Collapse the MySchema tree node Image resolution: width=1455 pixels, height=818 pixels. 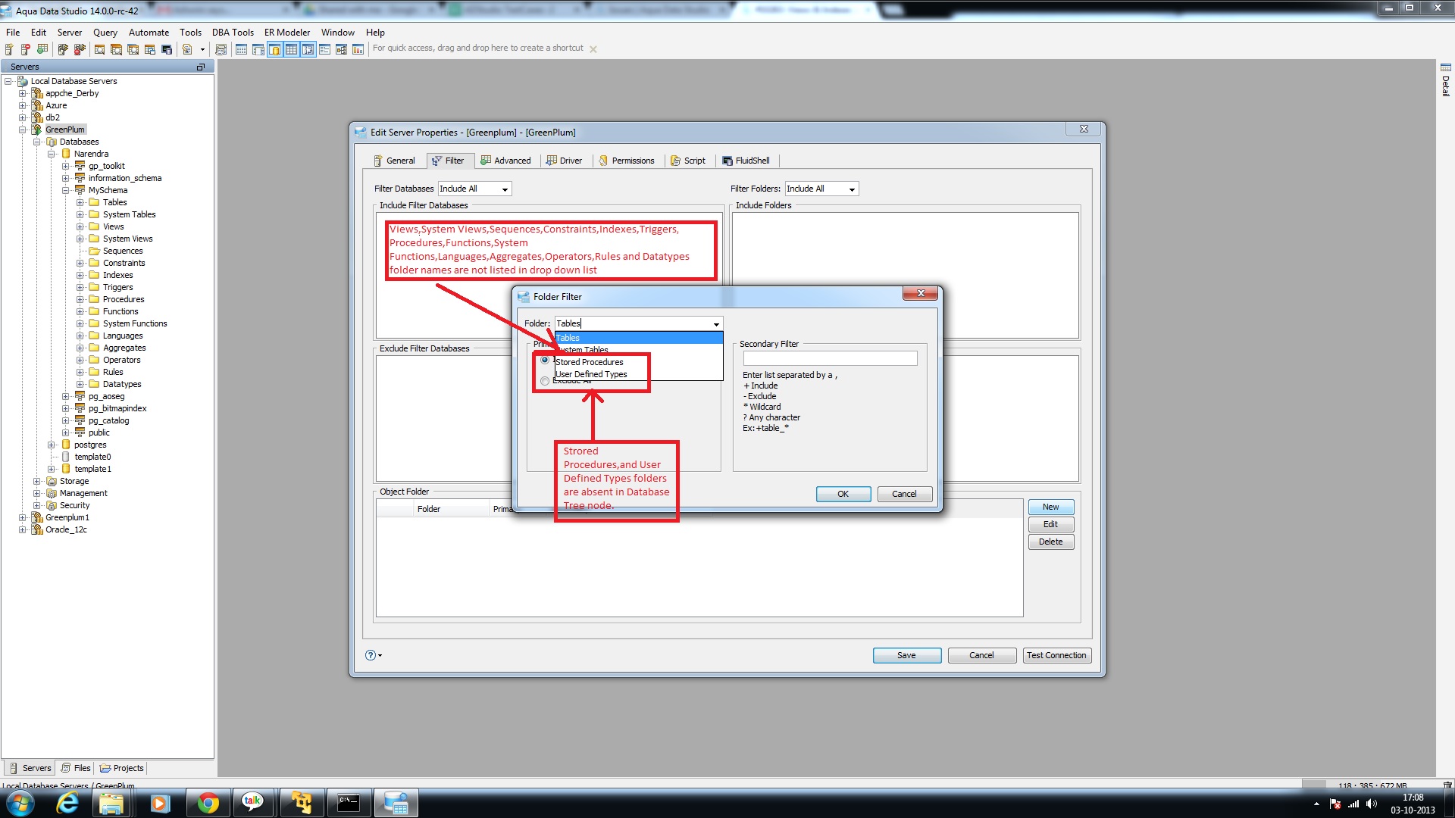[x=66, y=190]
